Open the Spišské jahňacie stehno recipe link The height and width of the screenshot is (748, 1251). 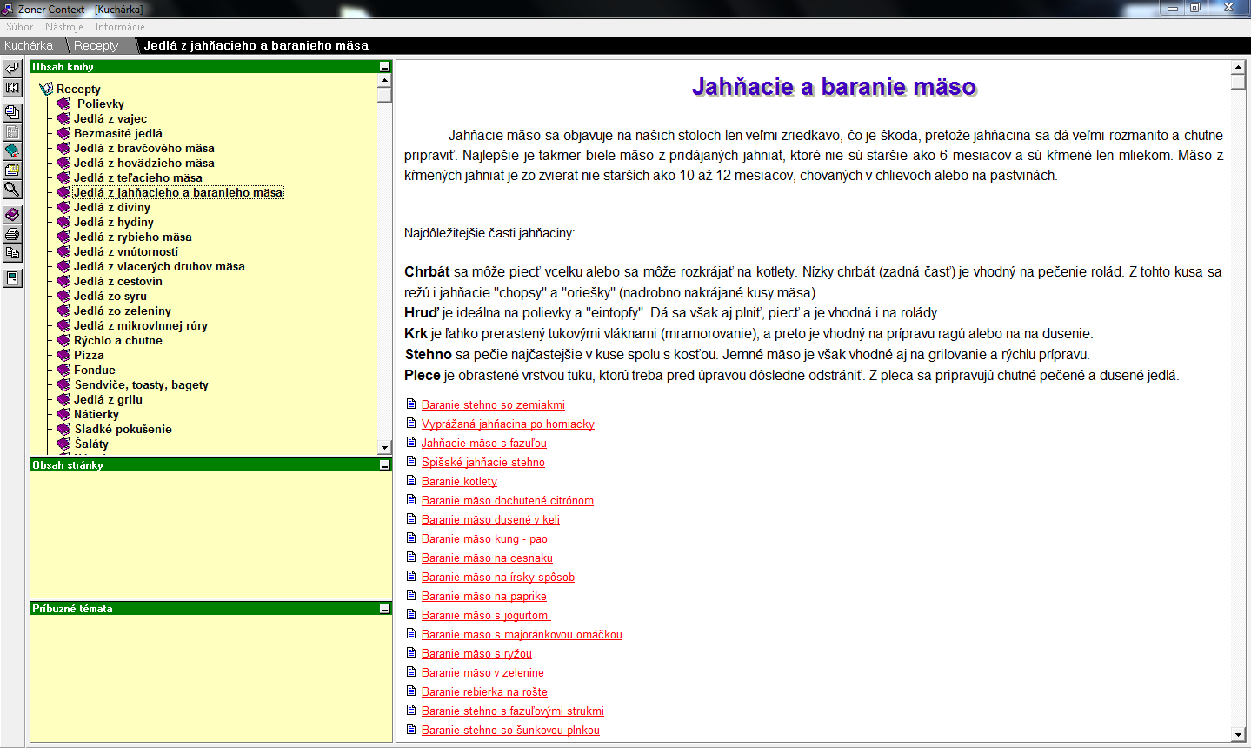coord(482,462)
